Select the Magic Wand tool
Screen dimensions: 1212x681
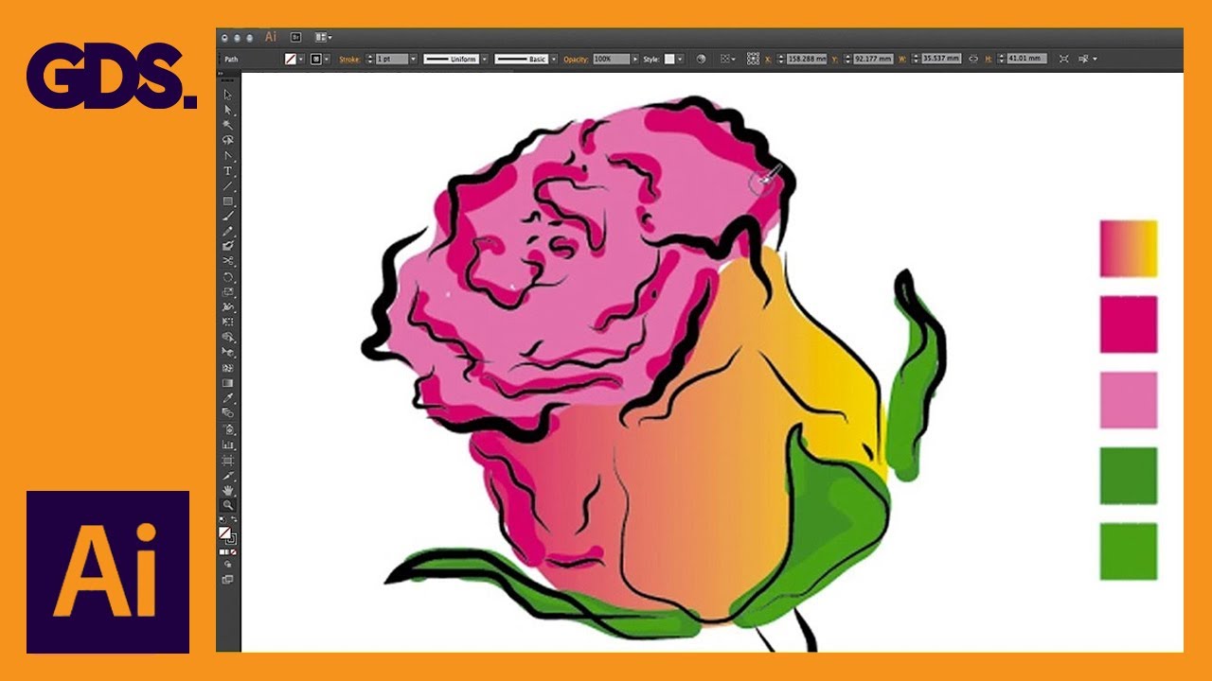coord(228,124)
